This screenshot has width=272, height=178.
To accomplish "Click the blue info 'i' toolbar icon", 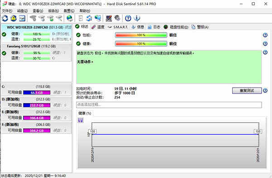I will (x=137, y=18).
